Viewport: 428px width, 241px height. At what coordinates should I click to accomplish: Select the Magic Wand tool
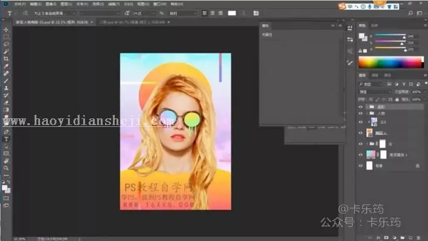point(6,52)
